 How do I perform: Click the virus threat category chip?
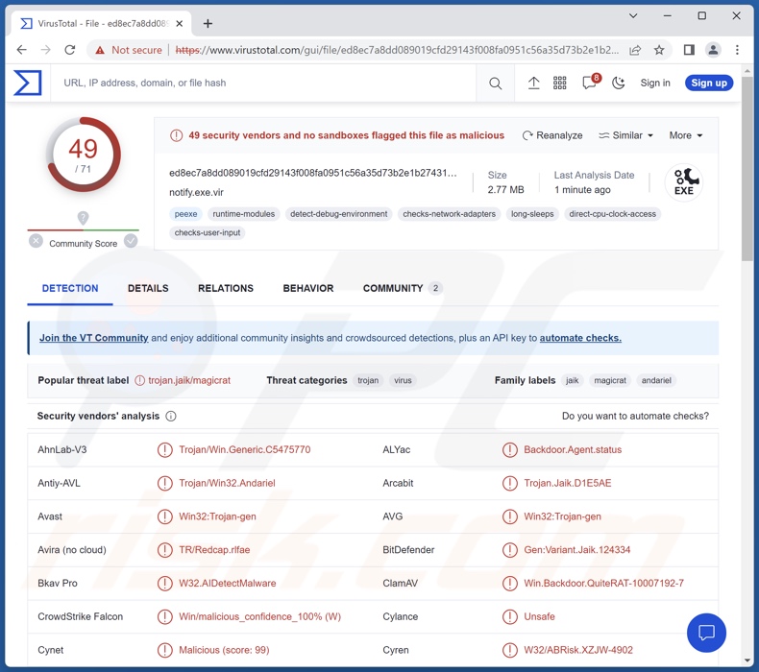click(403, 381)
